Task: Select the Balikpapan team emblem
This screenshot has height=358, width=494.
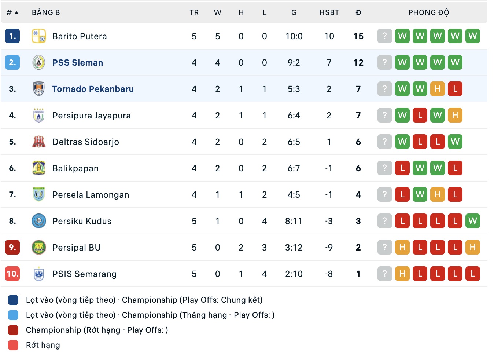Action: pyautogui.click(x=38, y=168)
